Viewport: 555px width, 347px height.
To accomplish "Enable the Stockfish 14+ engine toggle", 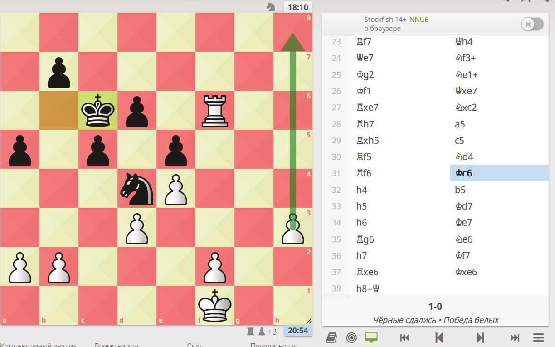I will [x=532, y=24].
